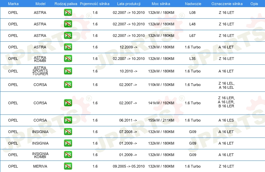The image size is (265, 172).
Task: Click the 06.2011 -> production date cell
Action: pos(128,120)
